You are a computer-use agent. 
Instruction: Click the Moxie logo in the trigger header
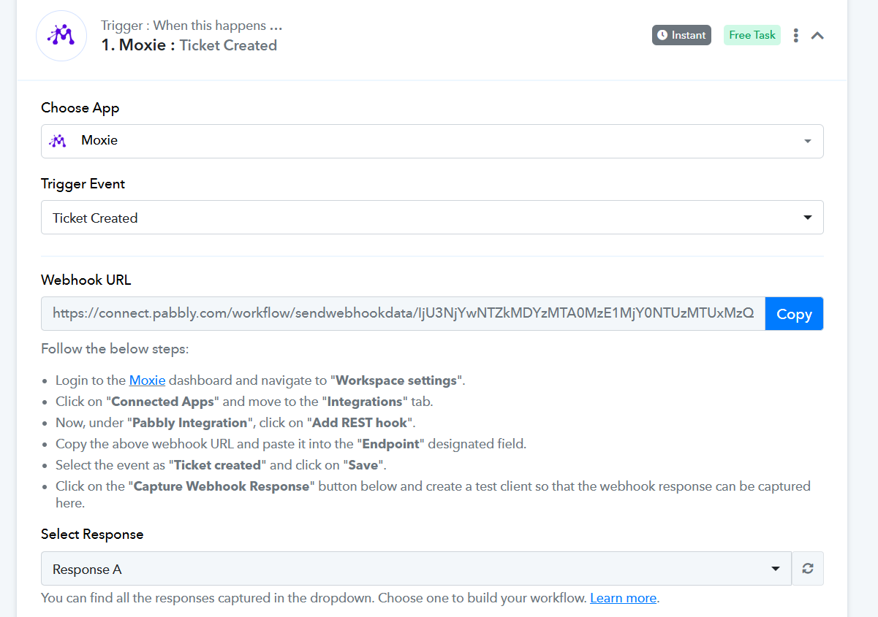click(x=61, y=36)
